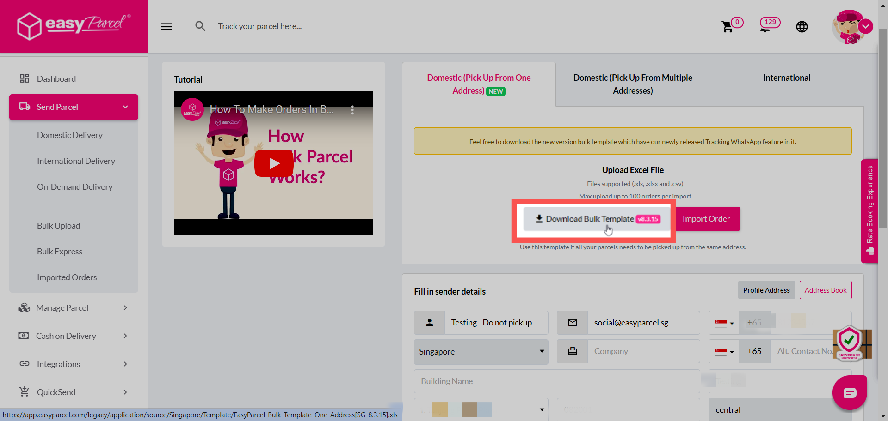888x421 pixels.
Task: Open Imported Orders page
Action: click(67, 277)
